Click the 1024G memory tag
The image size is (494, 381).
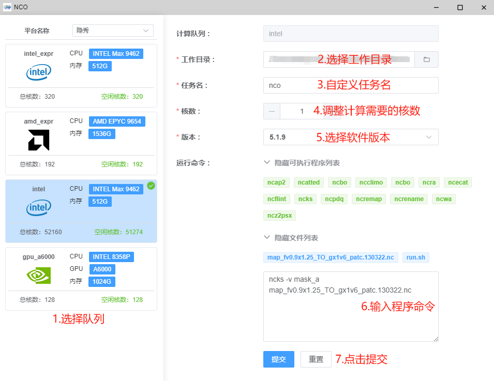tap(102, 282)
